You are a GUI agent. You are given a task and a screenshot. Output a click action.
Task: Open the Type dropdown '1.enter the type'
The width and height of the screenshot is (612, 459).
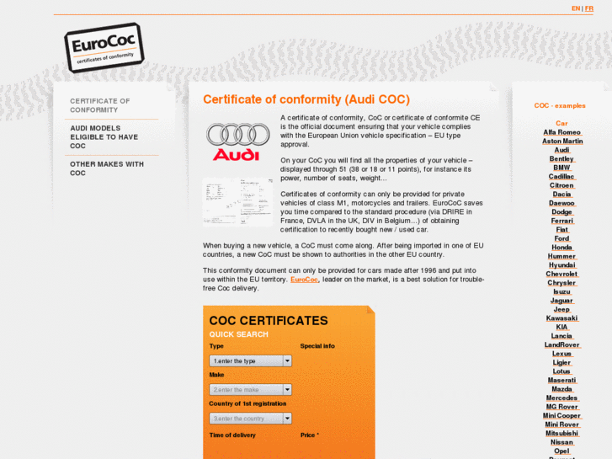click(x=251, y=361)
